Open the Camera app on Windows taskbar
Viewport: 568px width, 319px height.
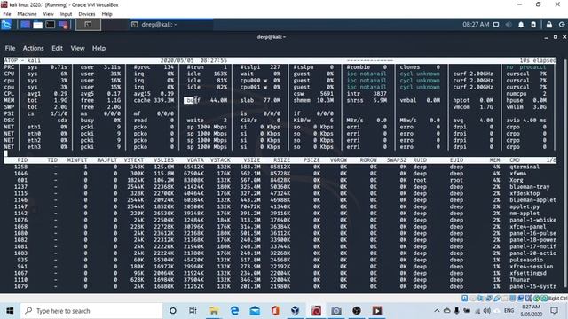[336, 311]
